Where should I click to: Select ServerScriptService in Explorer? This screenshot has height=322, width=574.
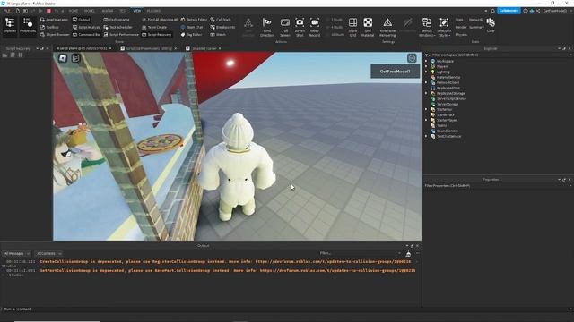pyautogui.click(x=451, y=98)
